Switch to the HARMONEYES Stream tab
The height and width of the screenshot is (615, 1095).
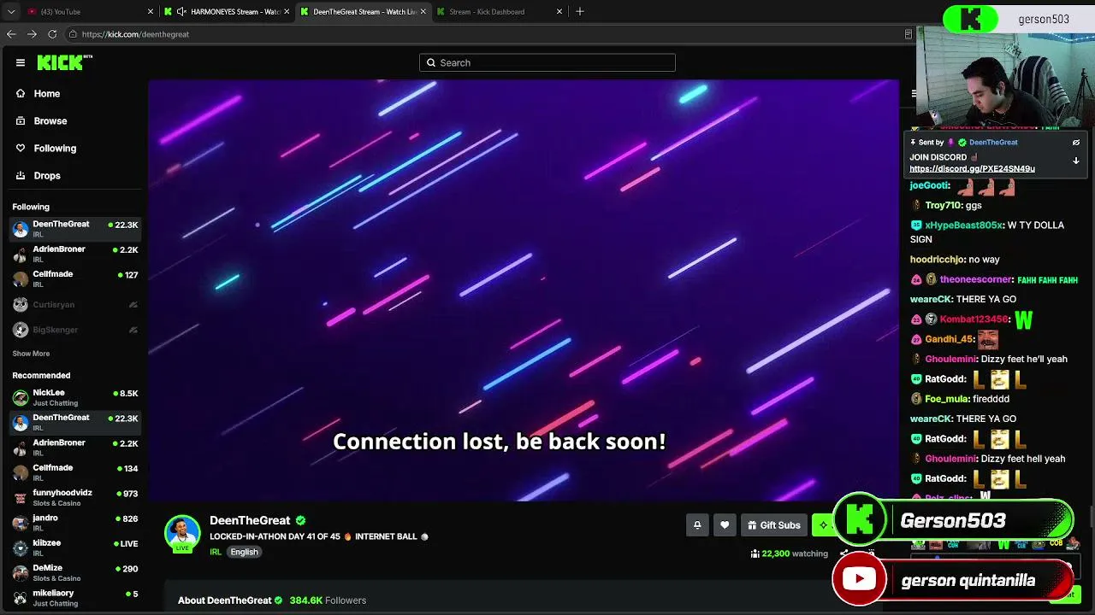tap(227, 11)
